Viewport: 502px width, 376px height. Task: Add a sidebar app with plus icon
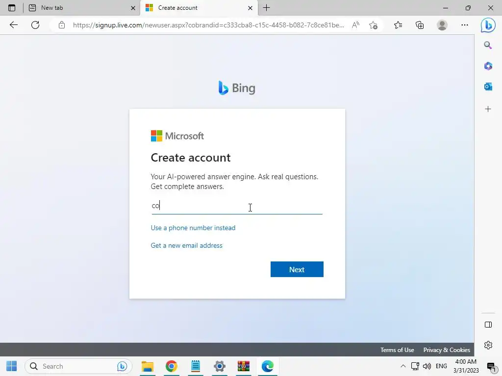(488, 109)
